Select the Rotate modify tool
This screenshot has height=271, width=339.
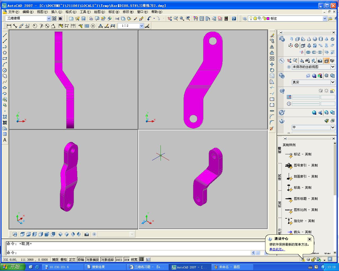coord(272,70)
